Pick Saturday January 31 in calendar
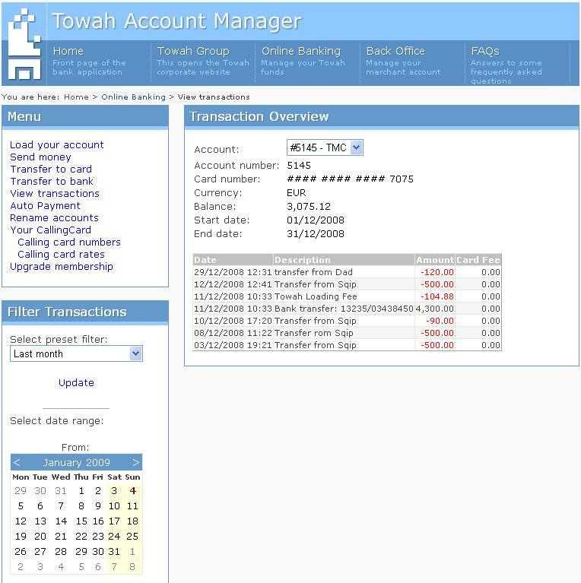 pyautogui.click(x=114, y=551)
